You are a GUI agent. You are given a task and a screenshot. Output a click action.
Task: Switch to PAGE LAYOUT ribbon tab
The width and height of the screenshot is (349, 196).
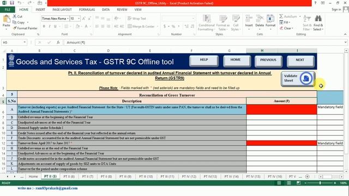pyautogui.click(x=62, y=10)
